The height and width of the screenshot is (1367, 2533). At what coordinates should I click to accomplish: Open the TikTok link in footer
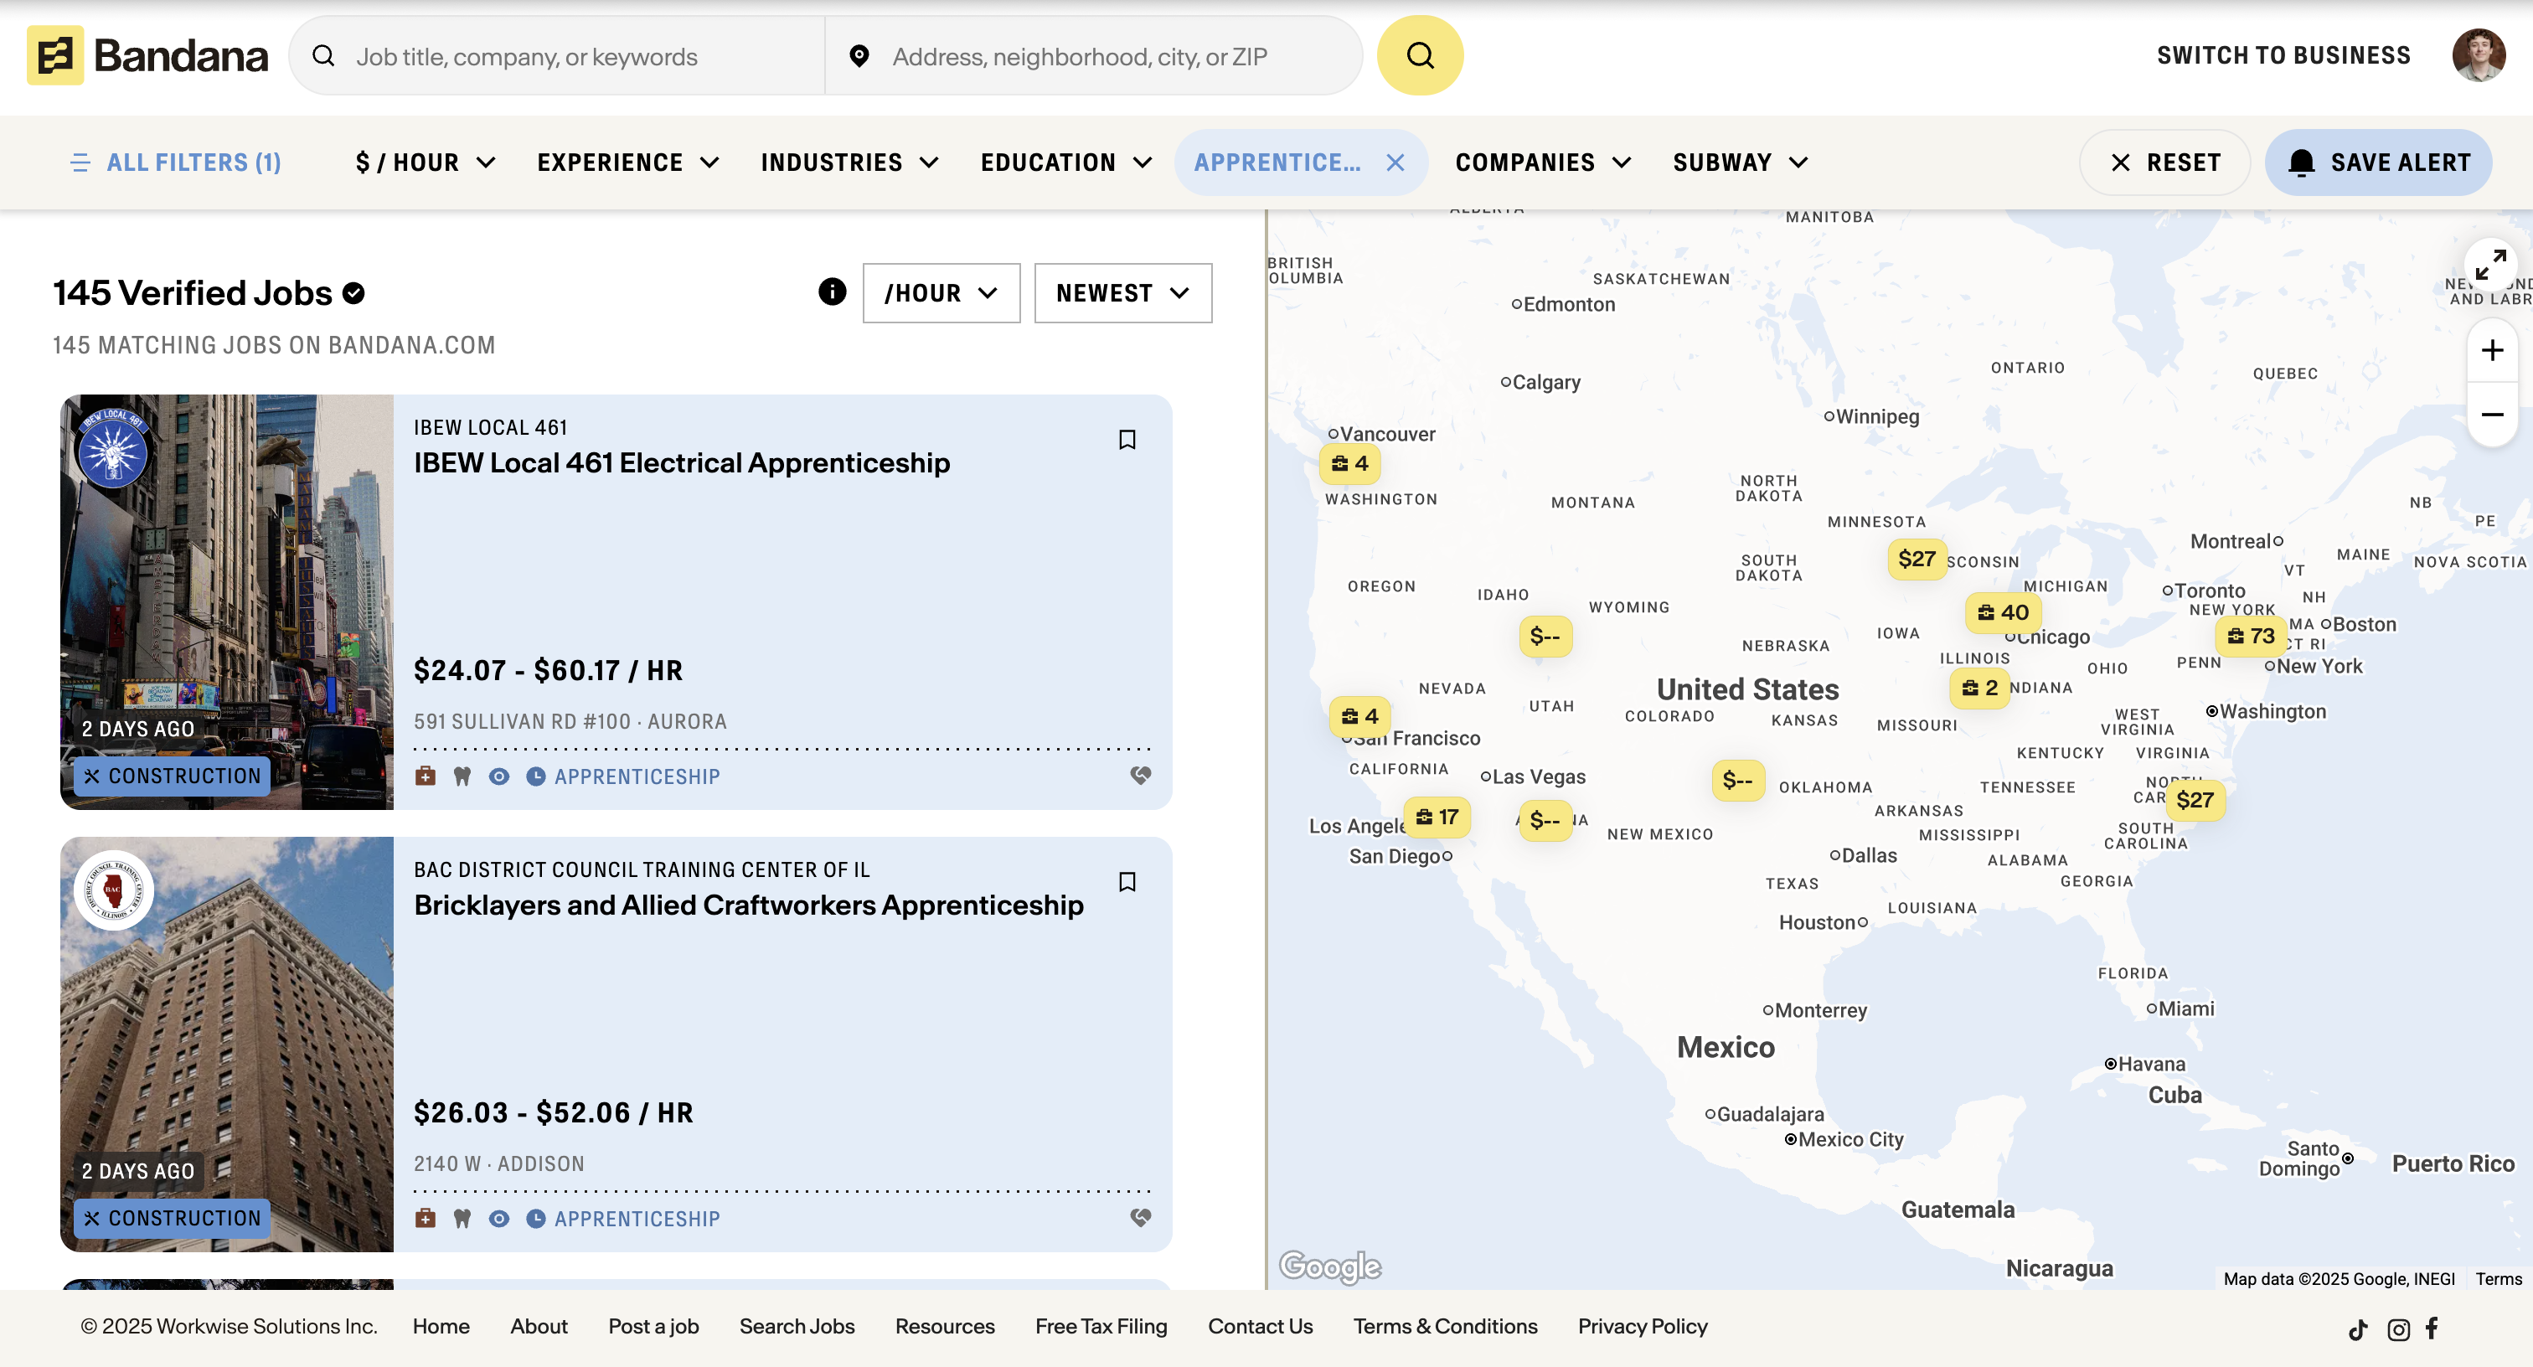click(x=2357, y=1329)
